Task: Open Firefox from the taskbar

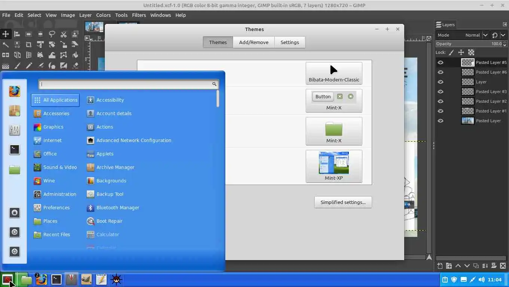Action: click(41, 279)
